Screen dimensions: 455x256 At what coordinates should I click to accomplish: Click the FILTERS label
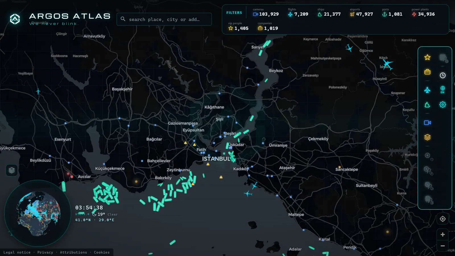pyautogui.click(x=234, y=13)
